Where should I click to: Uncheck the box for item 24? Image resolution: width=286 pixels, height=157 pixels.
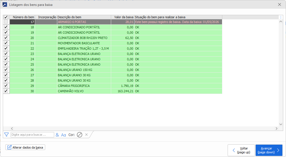click(6, 59)
